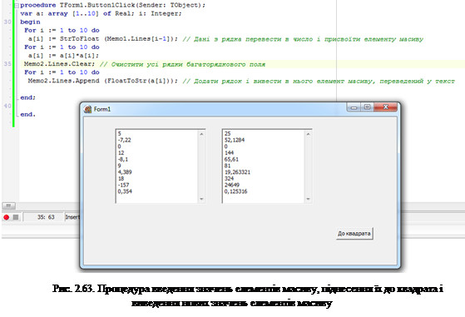Click the down arrow of the left memo scrollbar

pos(201,199)
